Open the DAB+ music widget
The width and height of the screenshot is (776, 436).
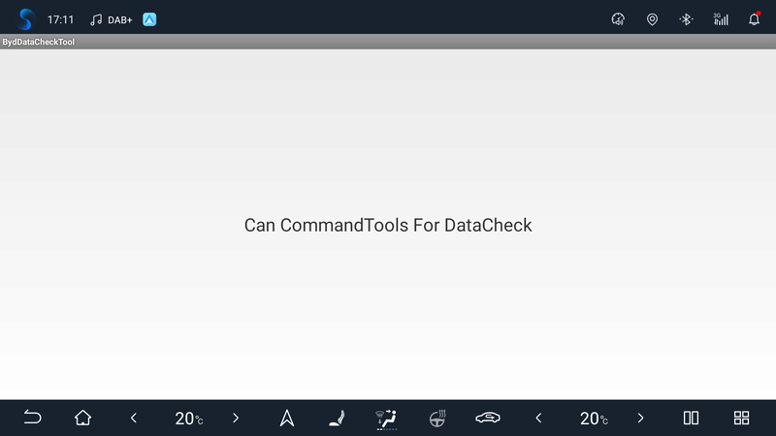pyautogui.click(x=111, y=18)
